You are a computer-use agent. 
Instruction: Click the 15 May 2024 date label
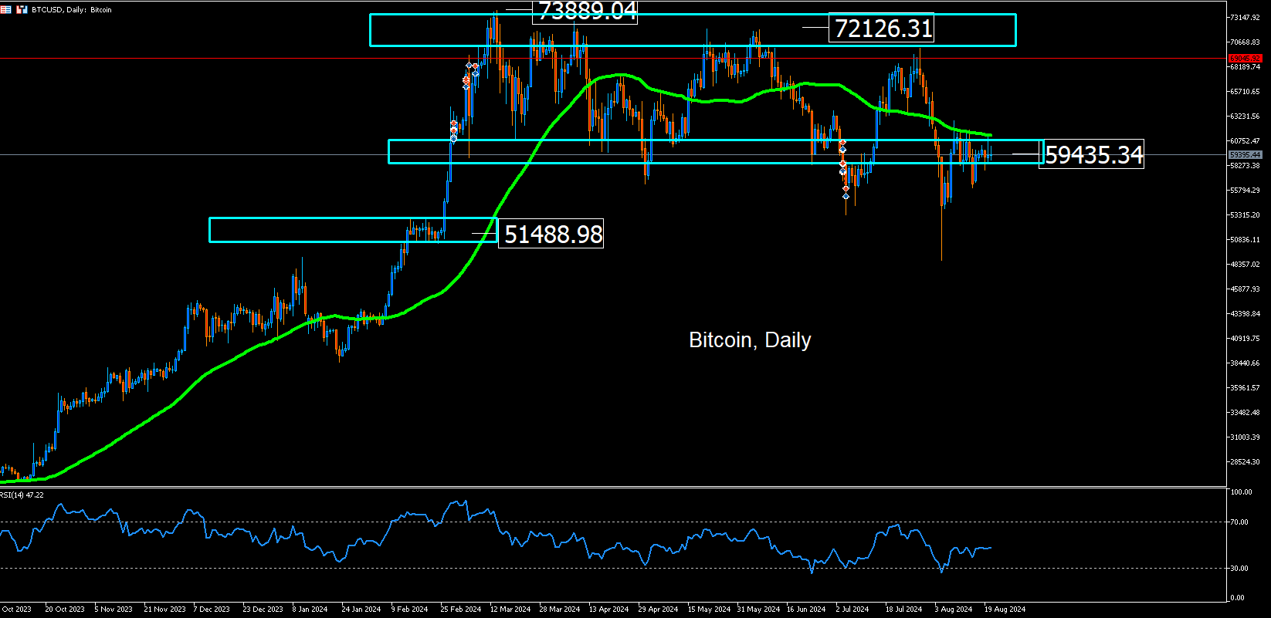[x=708, y=610]
